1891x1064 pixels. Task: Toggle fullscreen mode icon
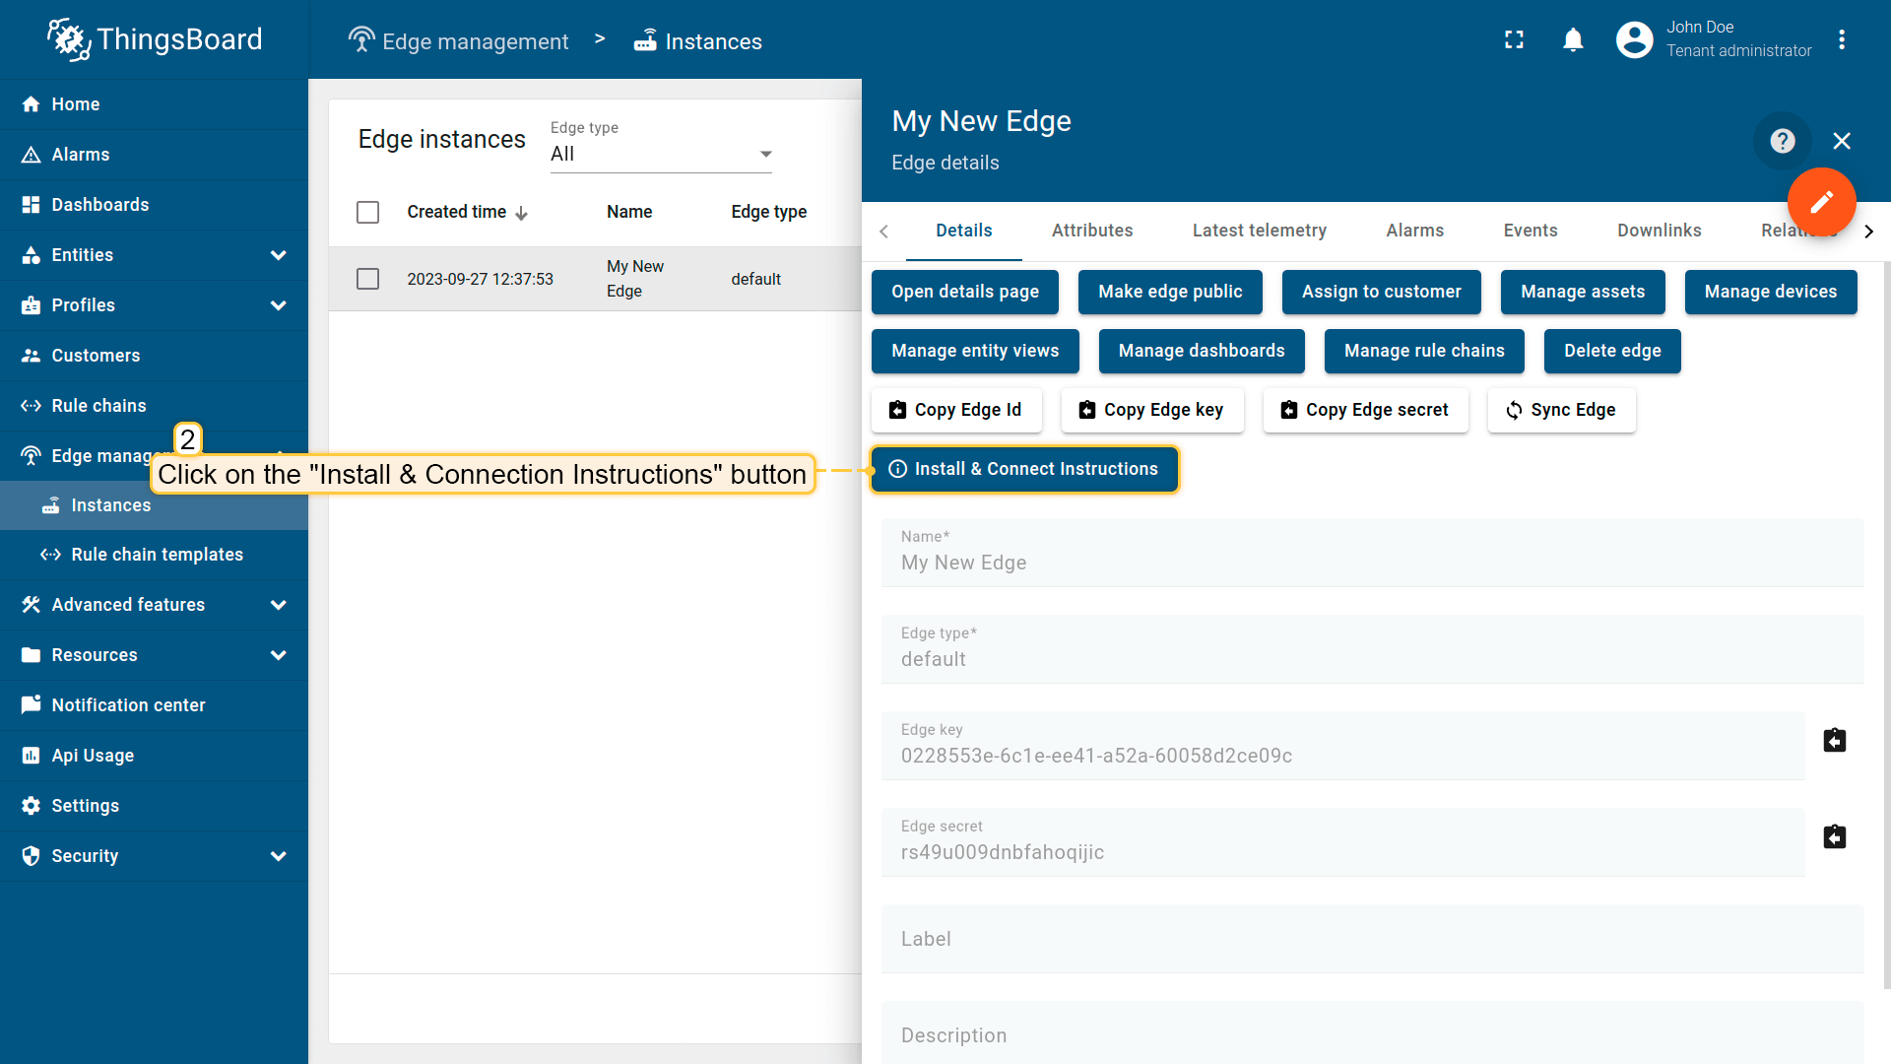1514,40
